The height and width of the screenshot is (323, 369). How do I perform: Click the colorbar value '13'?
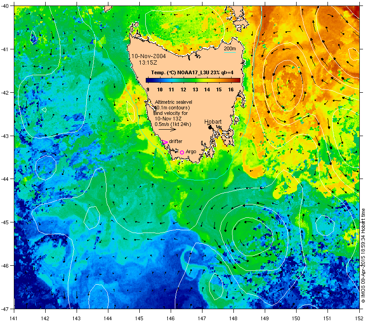(x=195, y=90)
